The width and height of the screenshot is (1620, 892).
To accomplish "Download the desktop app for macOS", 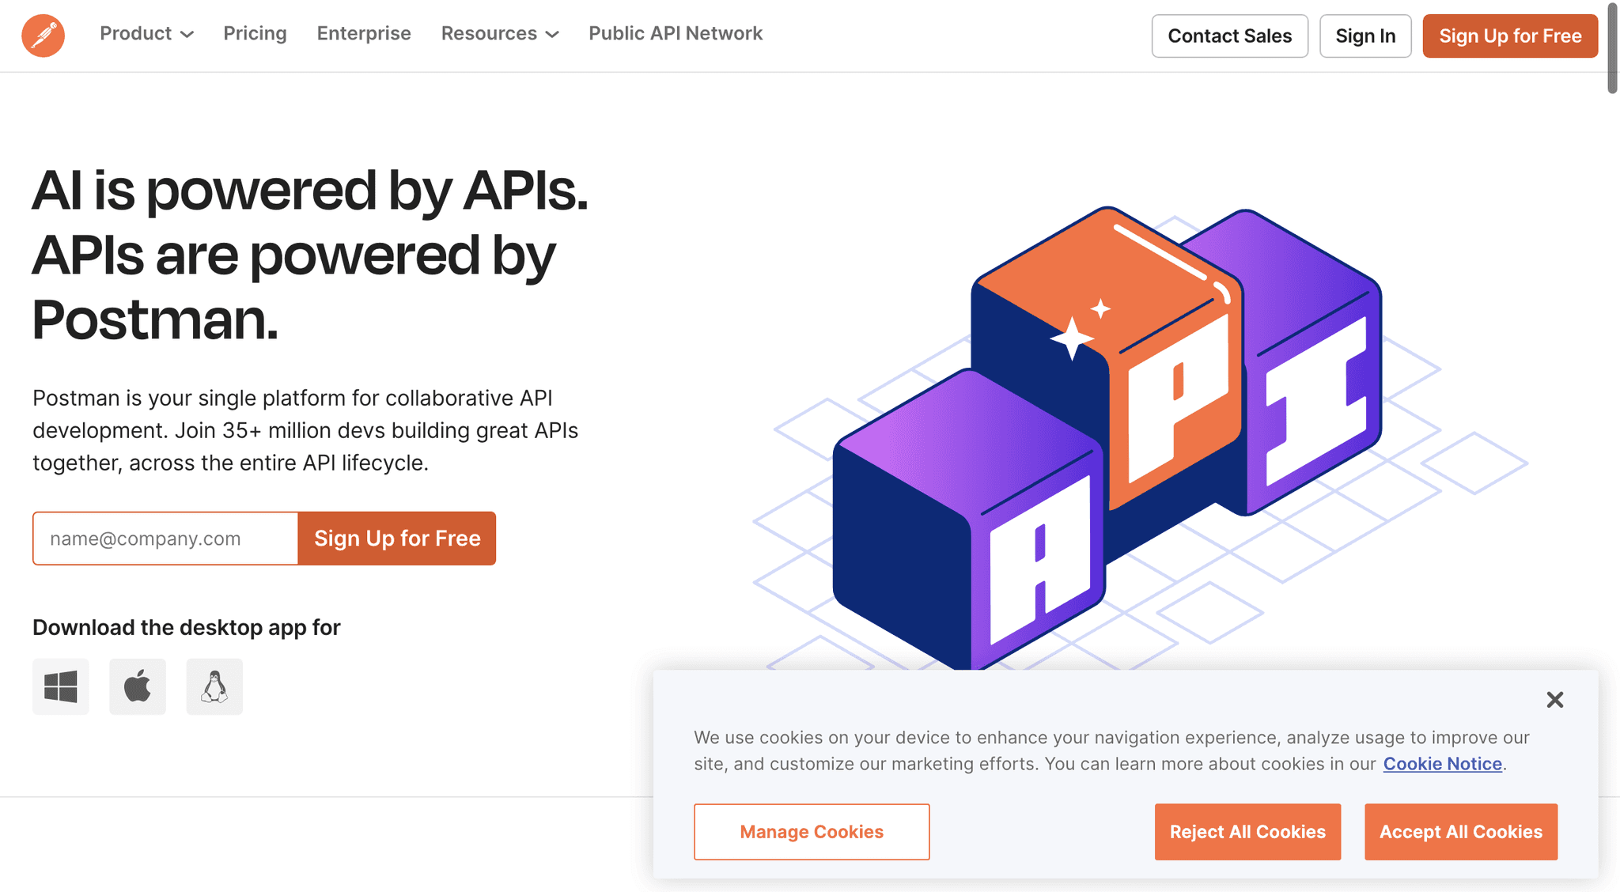I will 137,686.
